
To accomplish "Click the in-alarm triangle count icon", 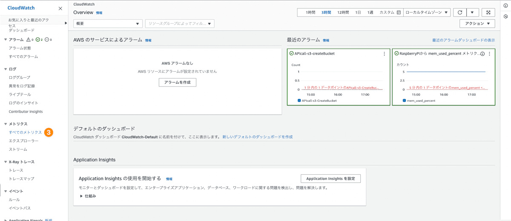I will tap(29, 39).
